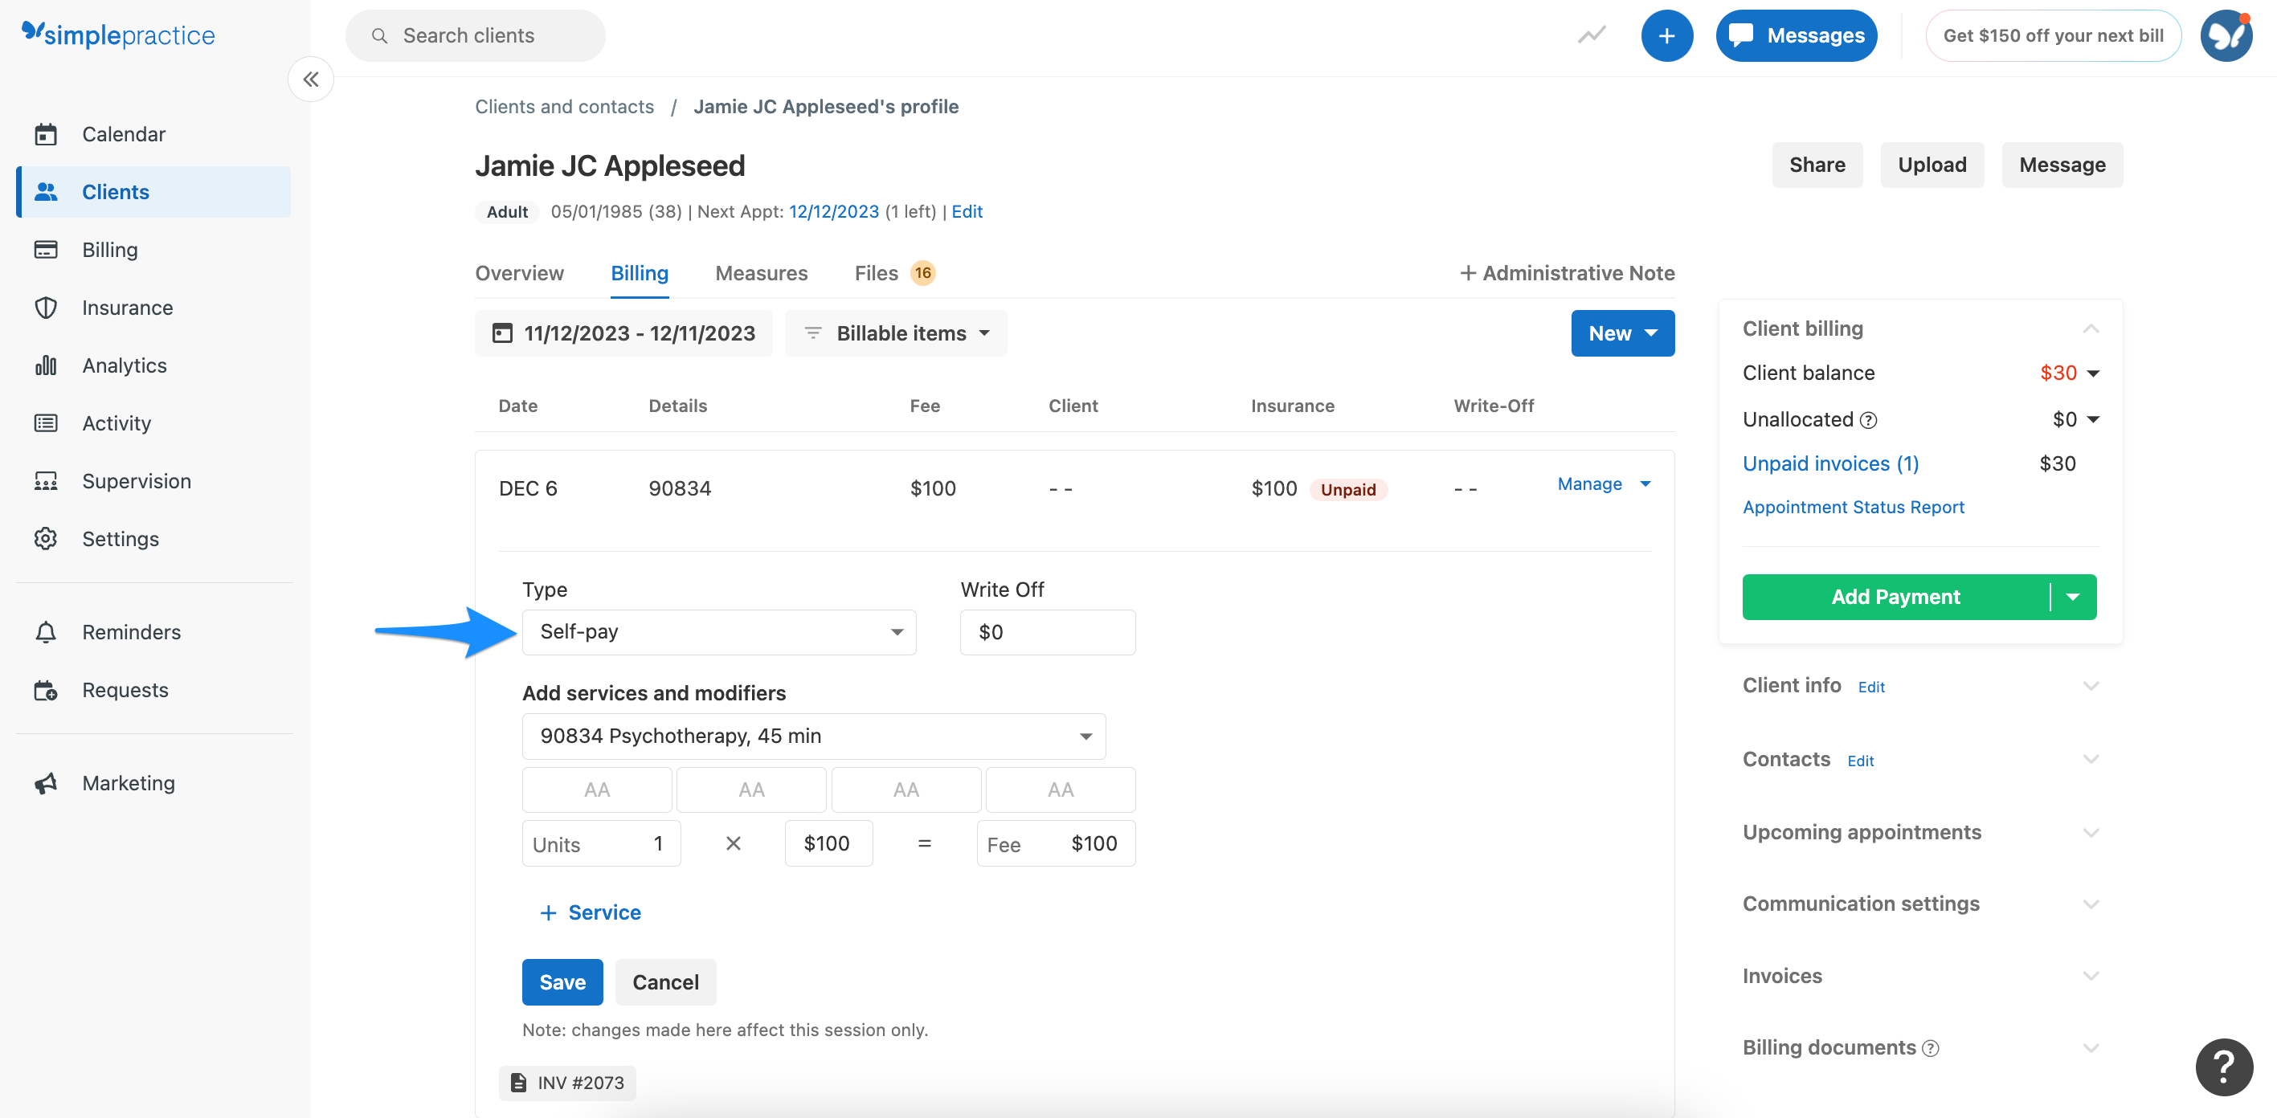This screenshot has width=2277, height=1118.
Task: Switch to the Measures tab
Action: 761,273
